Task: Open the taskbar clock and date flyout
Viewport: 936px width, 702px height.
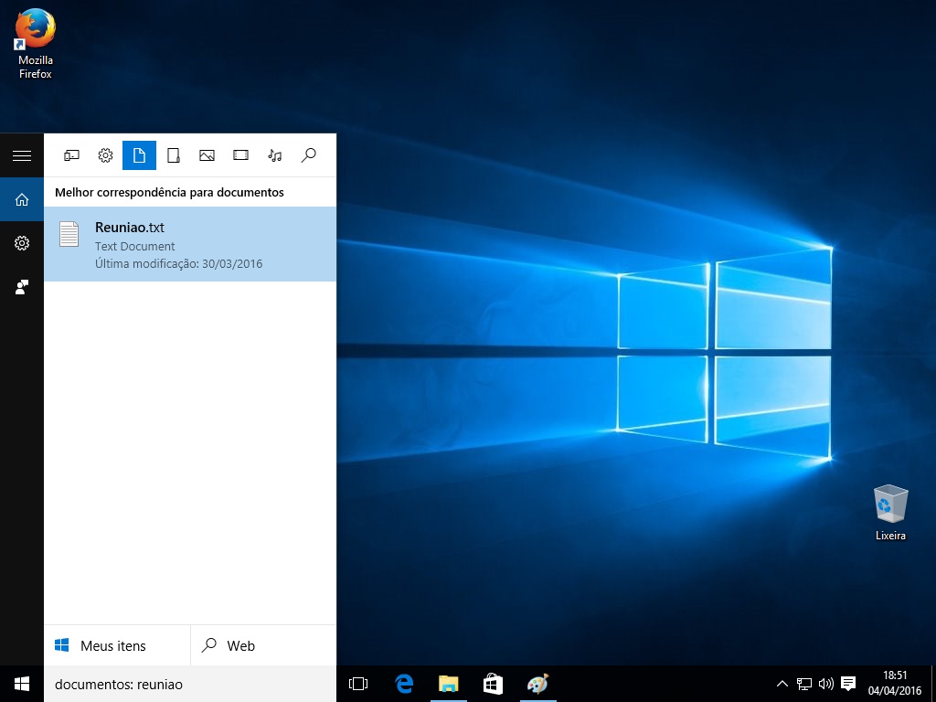Action: pyautogui.click(x=895, y=684)
